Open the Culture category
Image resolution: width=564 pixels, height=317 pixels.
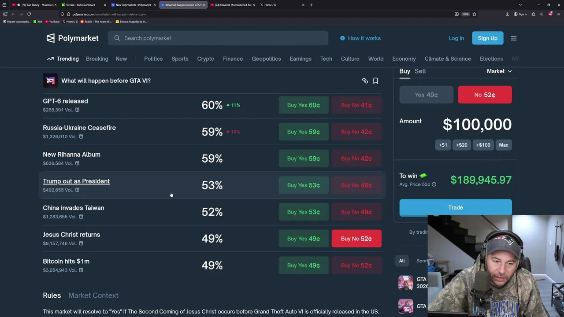350,59
